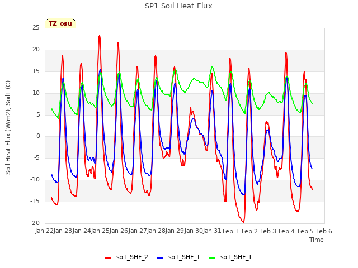
Task: Select the Feb 5 x-axis tick label
Action: click(x=305, y=231)
